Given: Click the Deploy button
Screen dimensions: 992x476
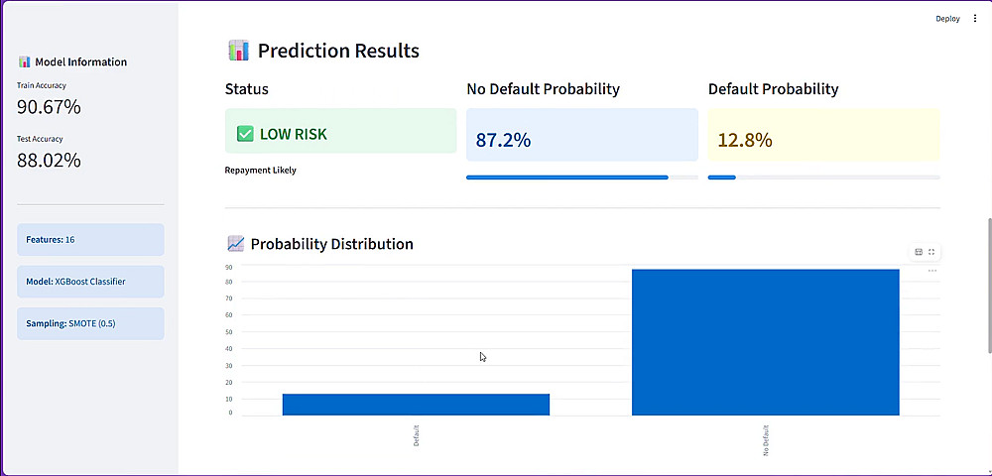Looking at the screenshot, I should (x=947, y=18).
